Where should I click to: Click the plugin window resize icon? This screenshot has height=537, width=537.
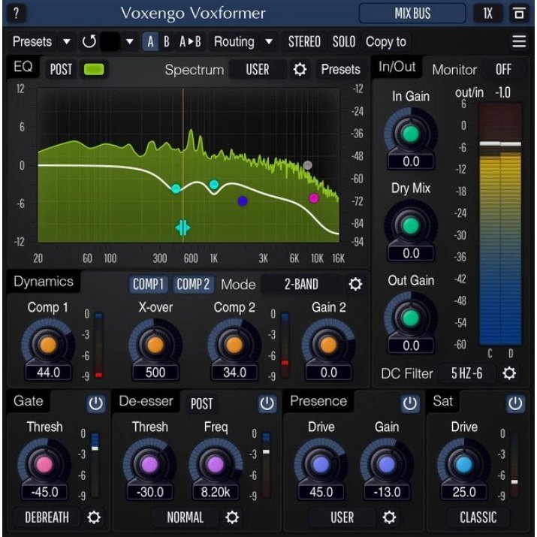(519, 14)
